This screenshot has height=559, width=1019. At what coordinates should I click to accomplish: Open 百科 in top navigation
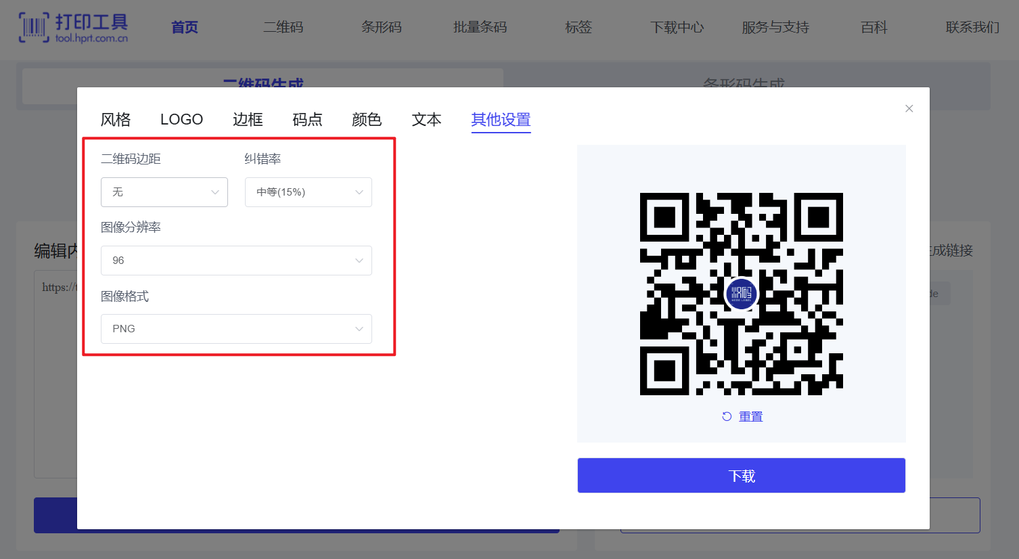[874, 27]
